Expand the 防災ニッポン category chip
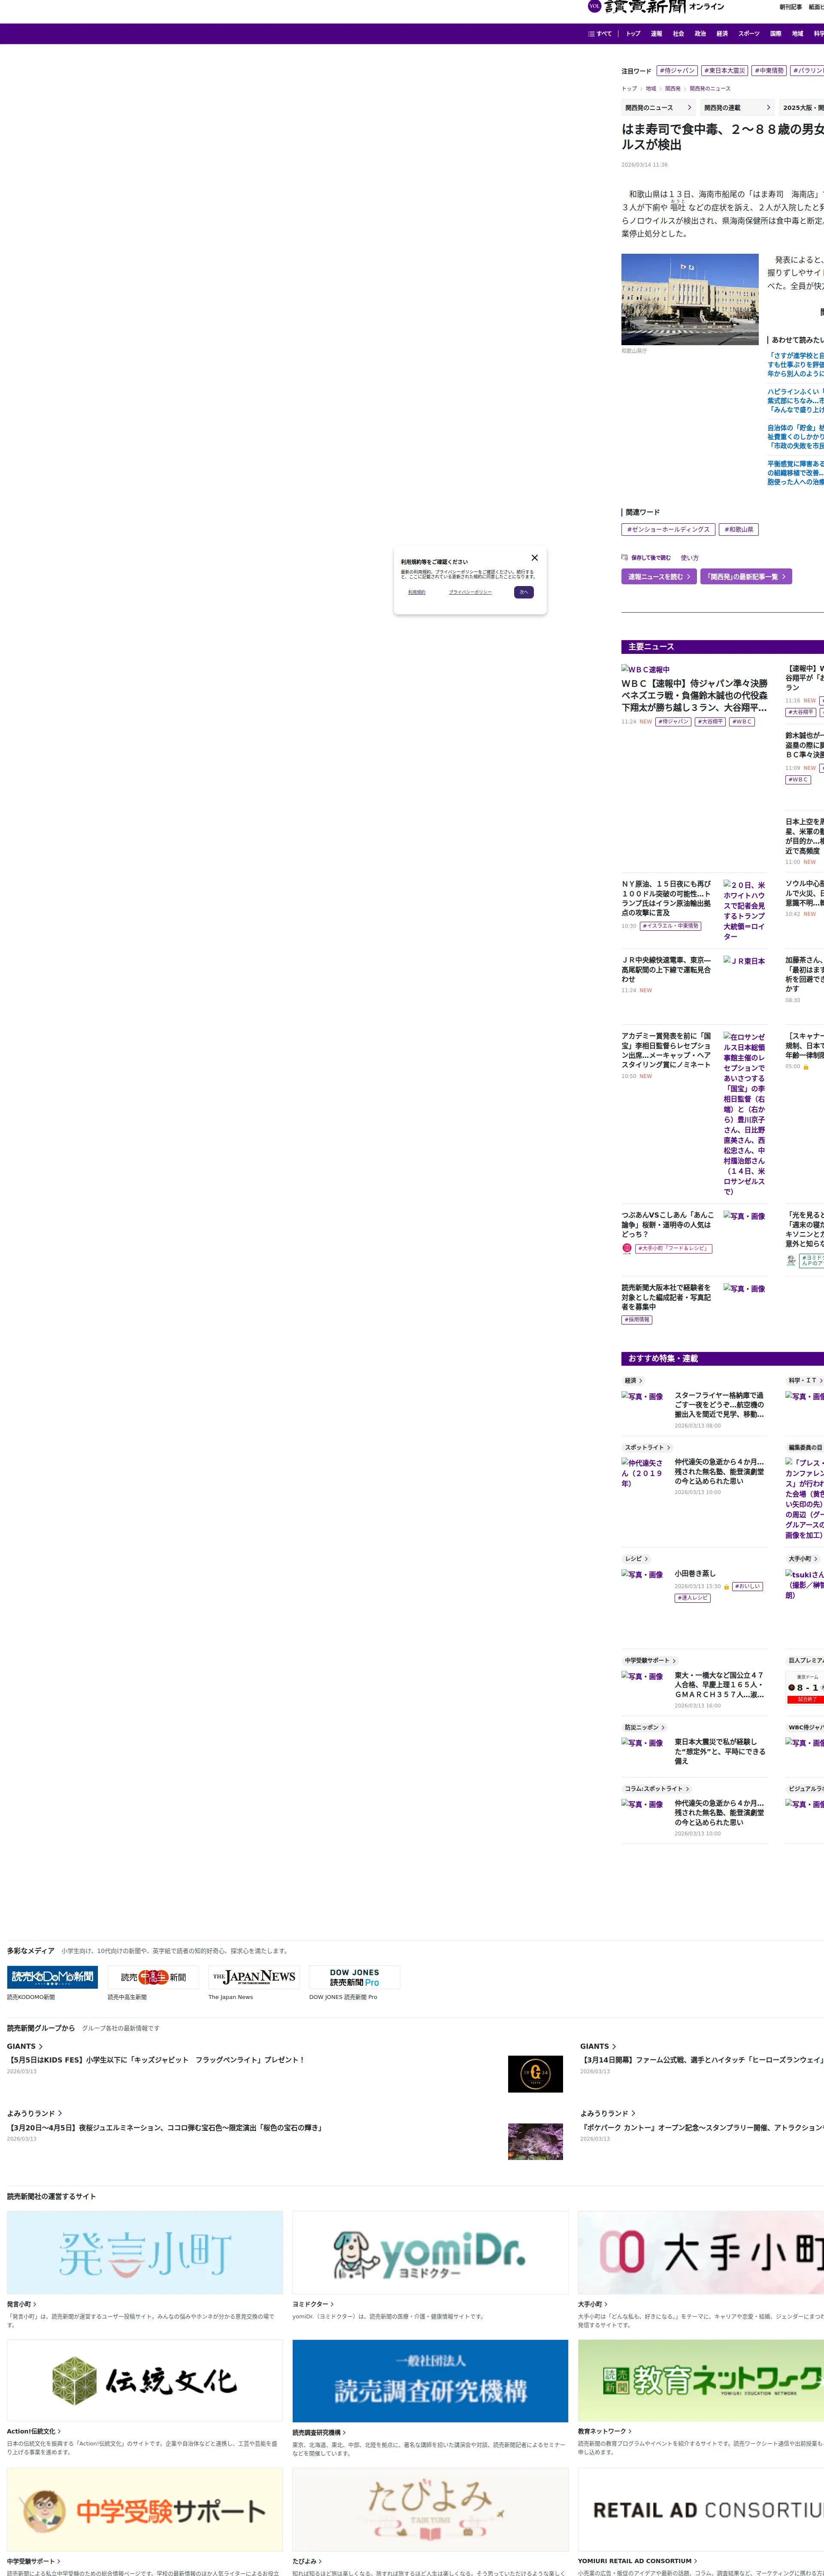 pos(644,1727)
